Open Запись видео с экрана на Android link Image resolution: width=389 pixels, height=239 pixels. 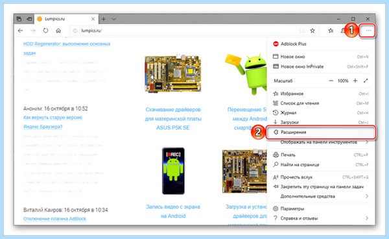point(173,211)
